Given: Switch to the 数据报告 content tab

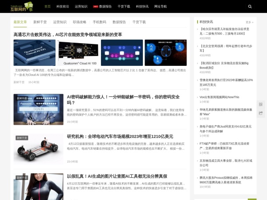Looking at the screenshot, I should [119, 22].
